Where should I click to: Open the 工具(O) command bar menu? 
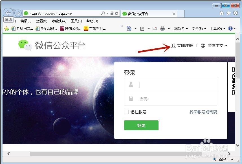click(x=218, y=29)
